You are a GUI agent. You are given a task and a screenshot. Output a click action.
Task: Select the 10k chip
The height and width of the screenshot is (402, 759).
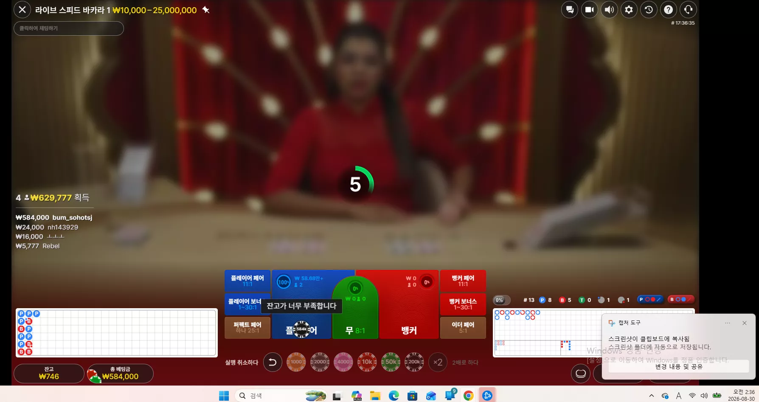[x=367, y=362]
